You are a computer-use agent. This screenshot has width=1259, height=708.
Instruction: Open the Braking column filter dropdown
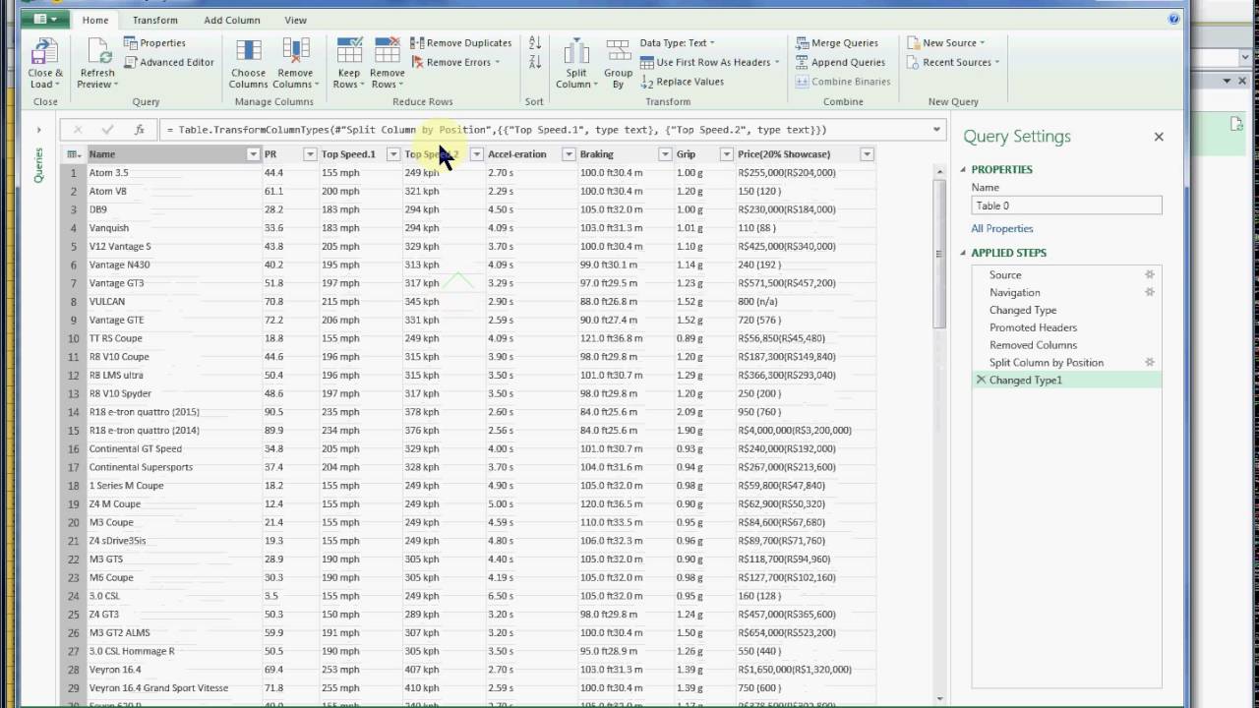[x=665, y=154]
